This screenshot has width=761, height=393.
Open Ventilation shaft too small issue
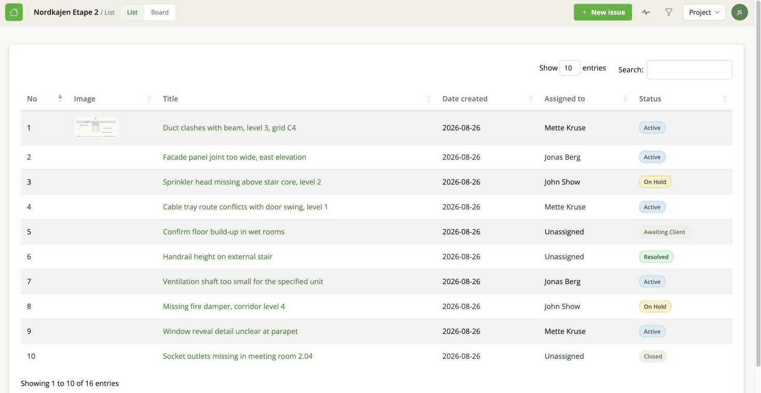(x=243, y=282)
